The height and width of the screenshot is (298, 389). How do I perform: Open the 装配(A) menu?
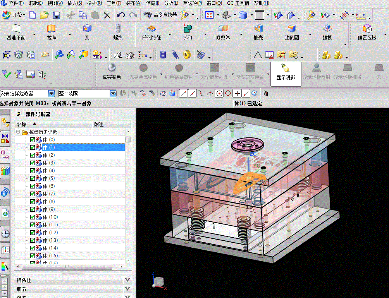[134, 3]
